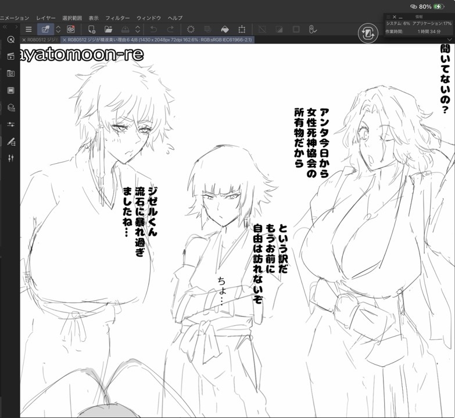
Task: Open the ウィンドウ menu
Action: click(149, 18)
